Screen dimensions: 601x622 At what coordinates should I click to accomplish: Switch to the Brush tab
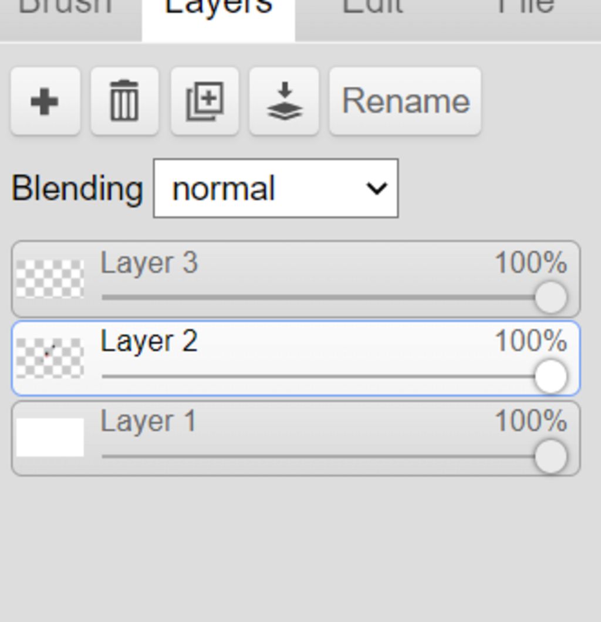point(66,7)
